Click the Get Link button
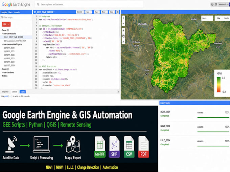Image resolution: width=230 pixels, height=172 pixels. pos(79,12)
